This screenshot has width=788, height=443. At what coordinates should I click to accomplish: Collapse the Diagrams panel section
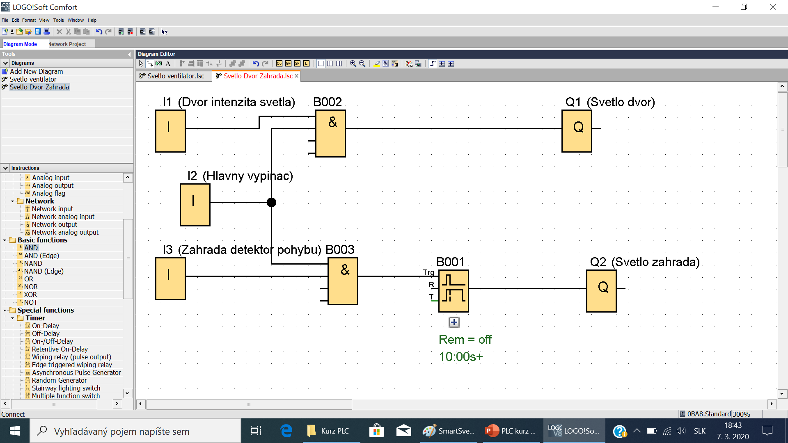(5, 63)
